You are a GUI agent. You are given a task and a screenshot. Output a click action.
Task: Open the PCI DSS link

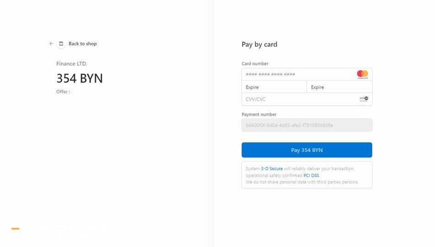311,176
